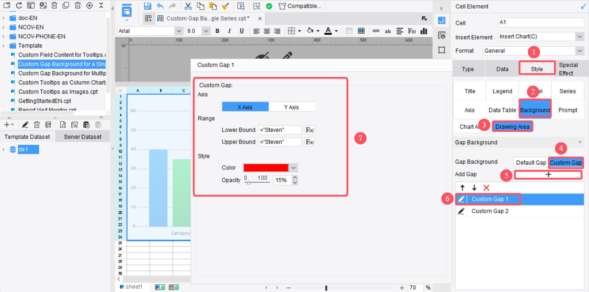Click the insert formula F(x) toolbar icon
This screenshot has width=589, height=292.
tap(412, 31)
